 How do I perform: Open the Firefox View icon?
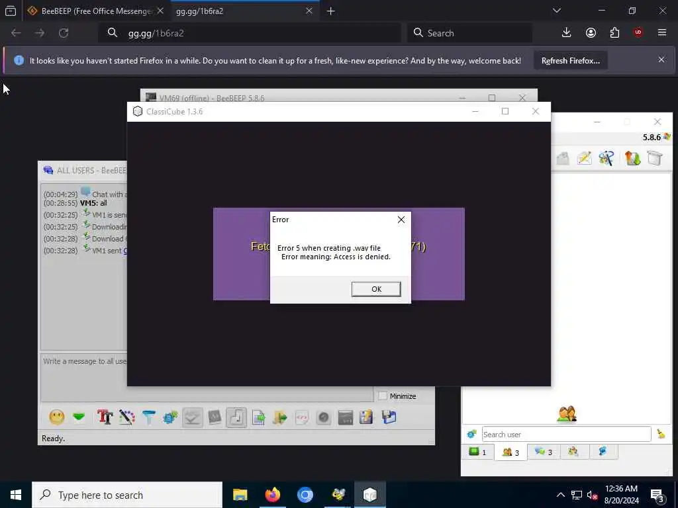click(x=11, y=11)
